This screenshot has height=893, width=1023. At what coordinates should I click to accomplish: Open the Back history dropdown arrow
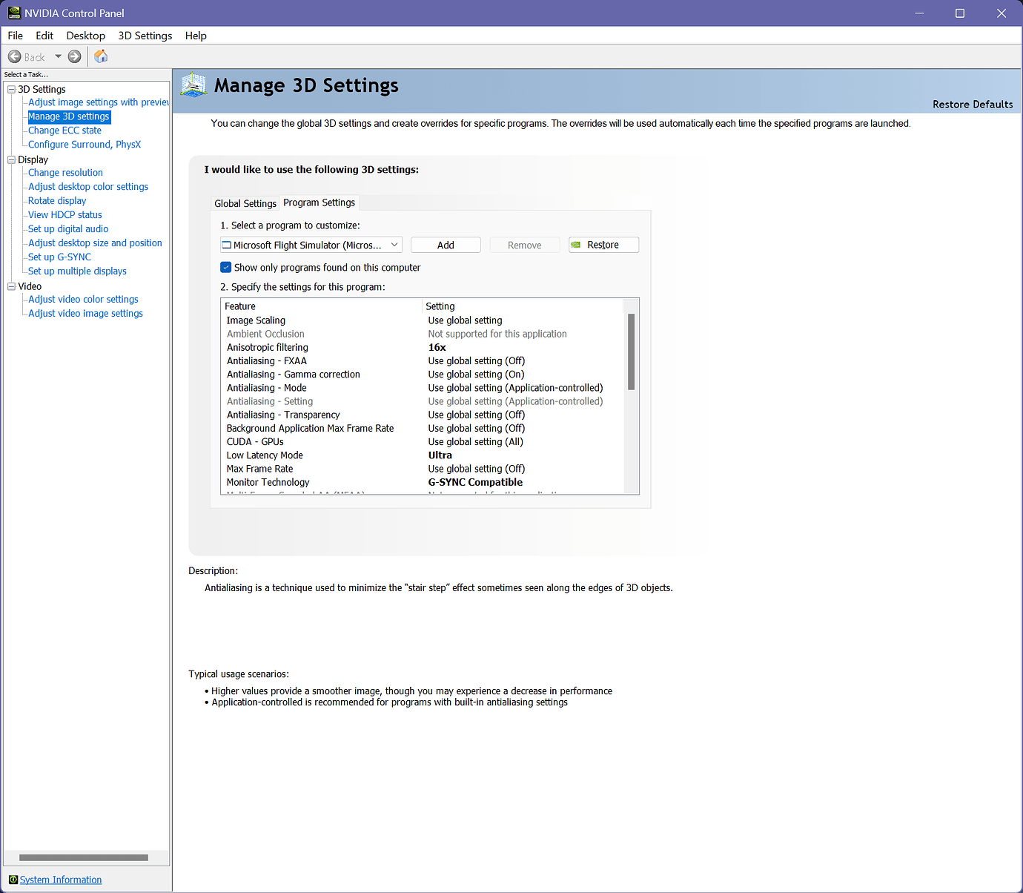[x=58, y=57]
